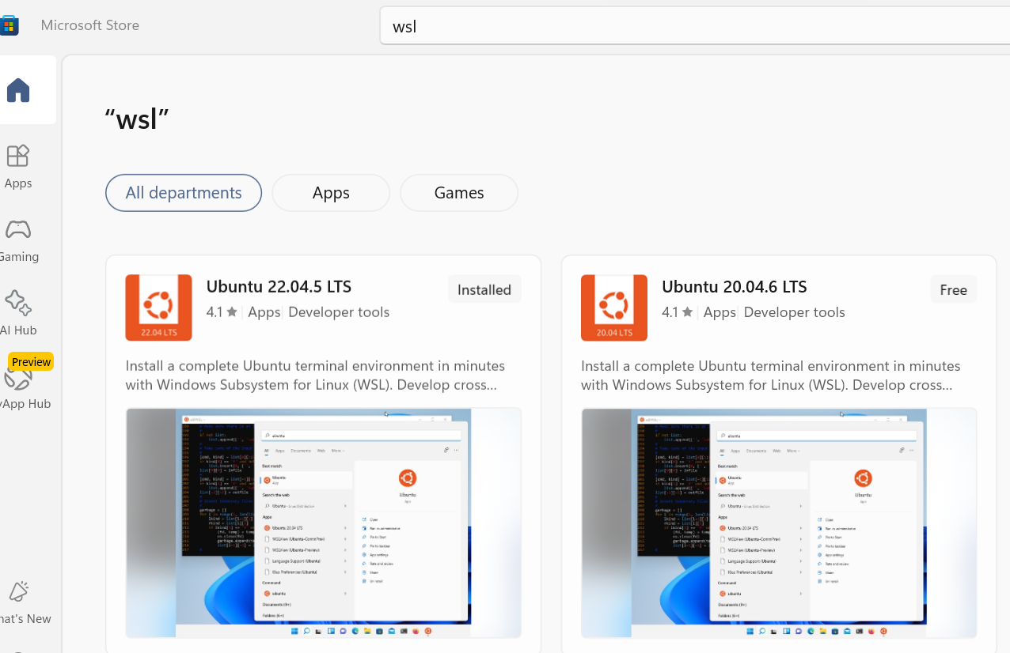Click the Ubuntu 22.04 LTS app icon
Viewport: 1010px width, 653px height.
click(158, 308)
